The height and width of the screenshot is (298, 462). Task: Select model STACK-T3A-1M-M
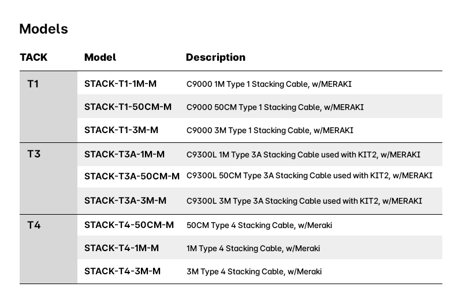[124, 154]
